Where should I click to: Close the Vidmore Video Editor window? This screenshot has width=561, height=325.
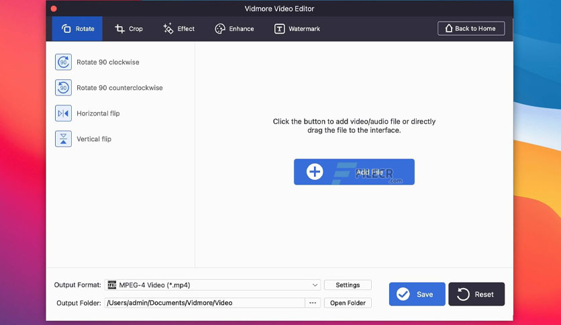(54, 9)
